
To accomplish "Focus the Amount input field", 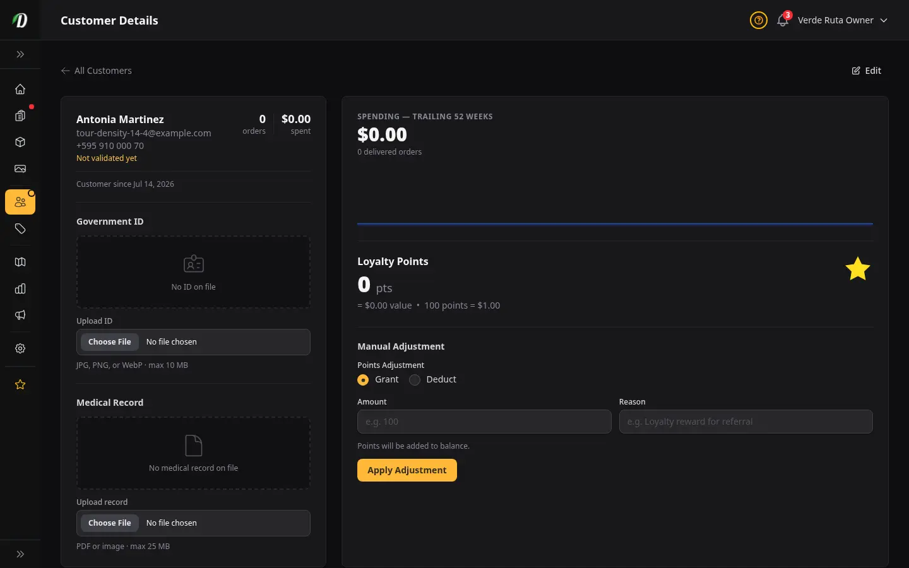I will (484, 422).
